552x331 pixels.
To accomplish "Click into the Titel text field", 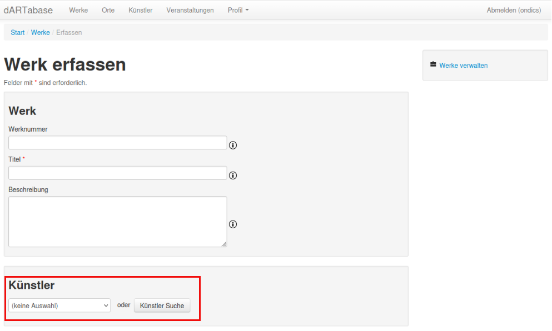I will [117, 173].
